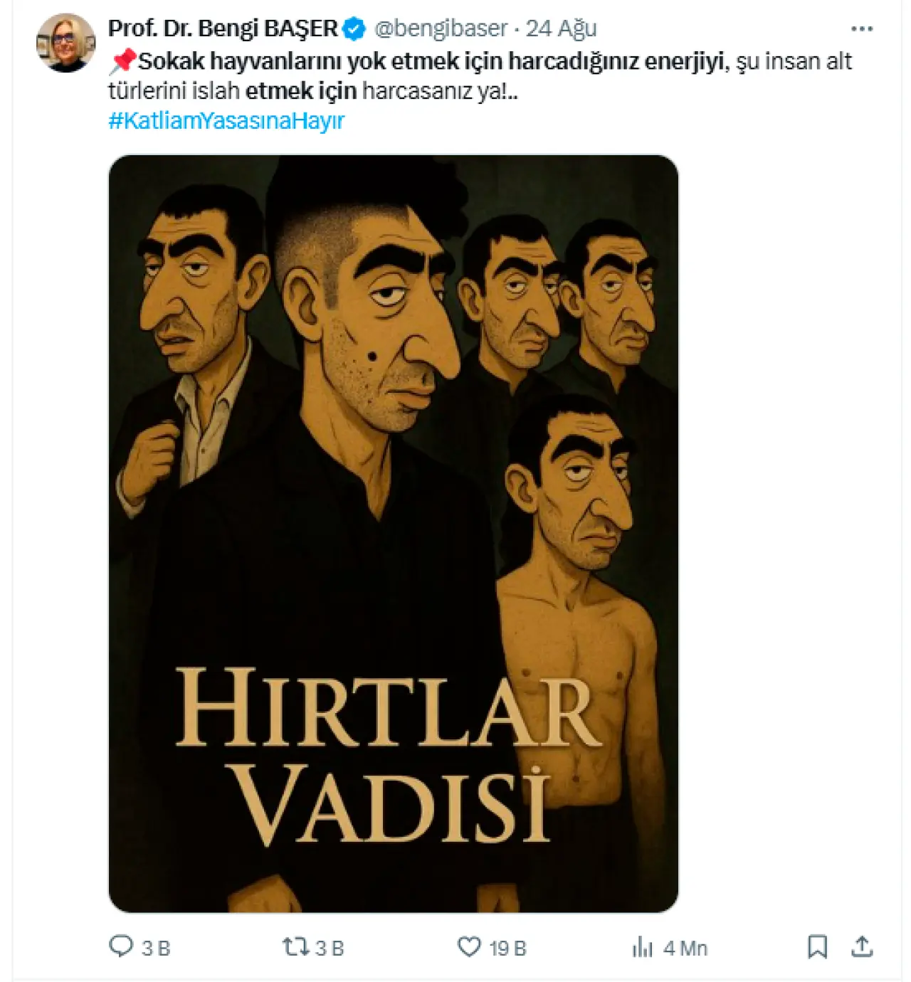Click the 3 B retweet count

(x=330, y=948)
